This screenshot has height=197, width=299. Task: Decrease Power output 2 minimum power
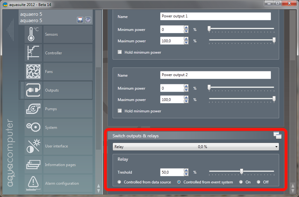point(186,90)
